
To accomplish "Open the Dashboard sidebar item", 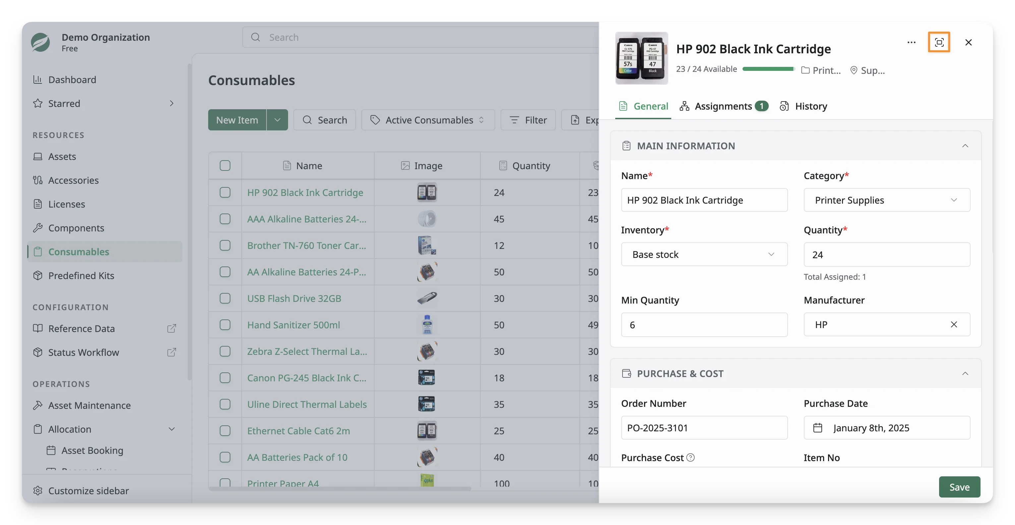I will click(x=104, y=79).
